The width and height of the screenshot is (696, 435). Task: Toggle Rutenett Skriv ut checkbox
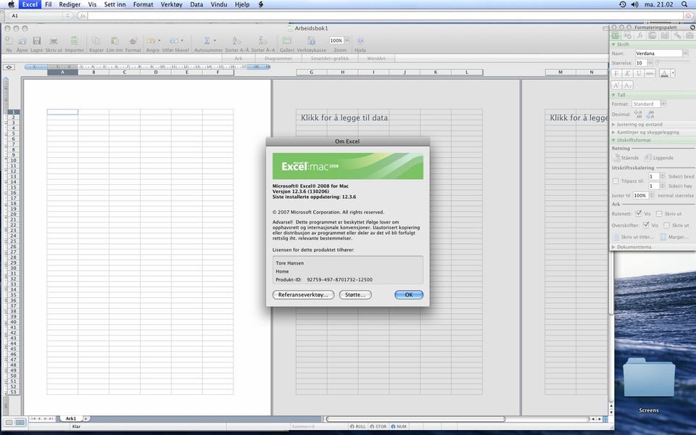coord(659,214)
